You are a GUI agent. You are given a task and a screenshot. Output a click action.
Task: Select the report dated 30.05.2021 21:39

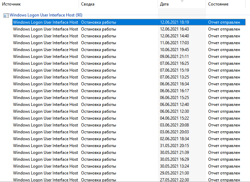(129, 152)
